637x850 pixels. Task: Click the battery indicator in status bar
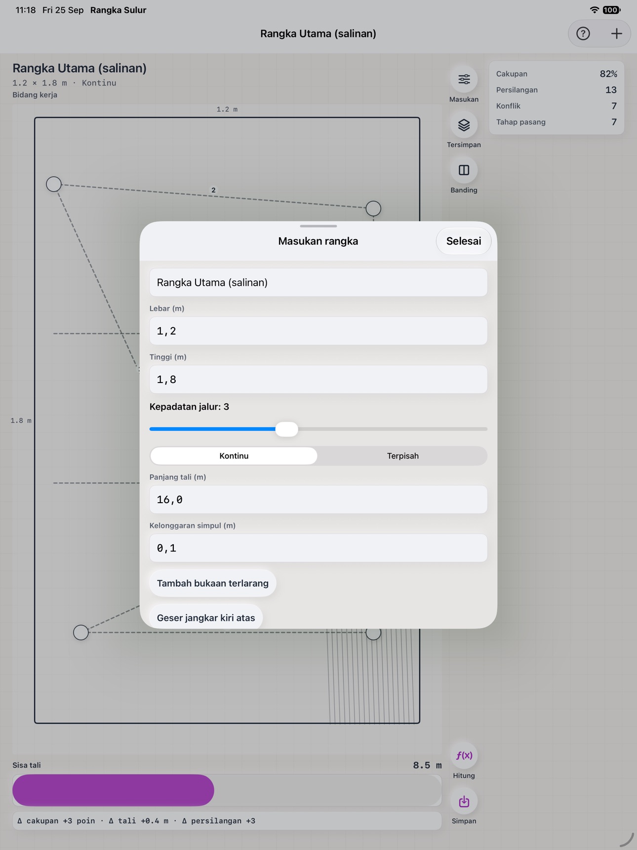tap(611, 10)
